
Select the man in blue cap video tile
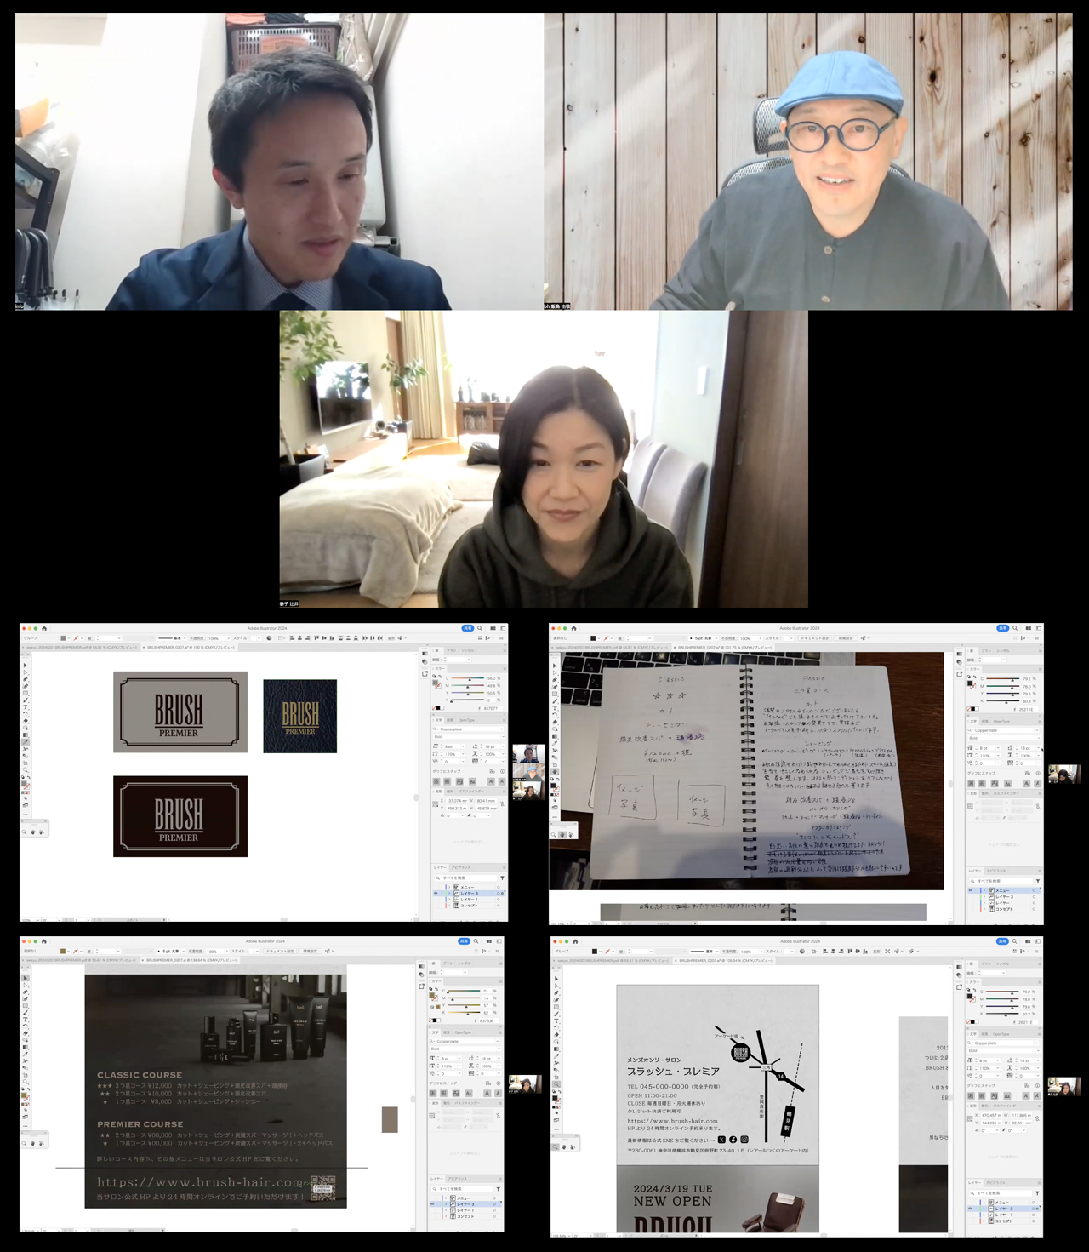(x=808, y=161)
